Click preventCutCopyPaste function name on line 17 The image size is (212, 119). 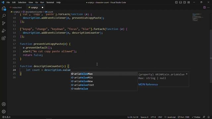(x=49, y=44)
